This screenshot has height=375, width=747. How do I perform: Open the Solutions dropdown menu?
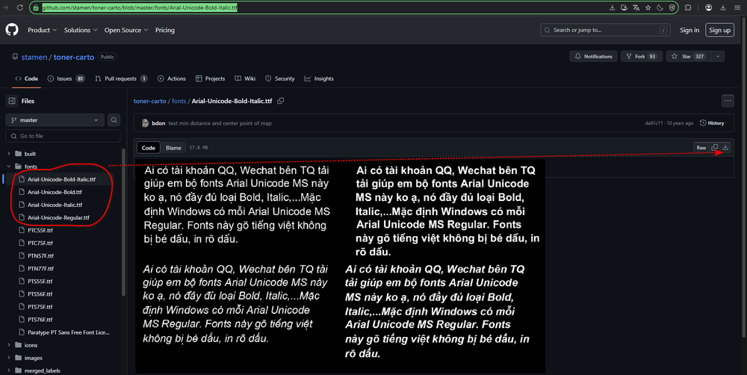[81, 30]
